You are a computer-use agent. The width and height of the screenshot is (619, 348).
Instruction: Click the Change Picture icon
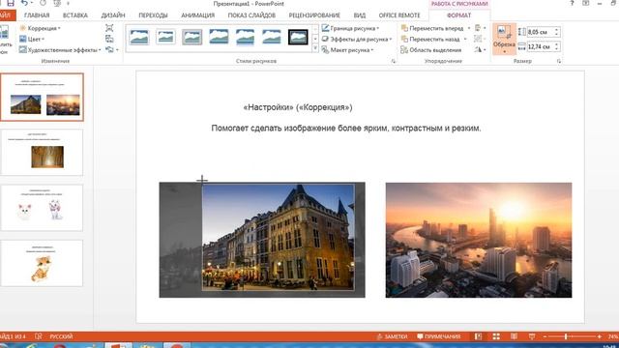109,39
